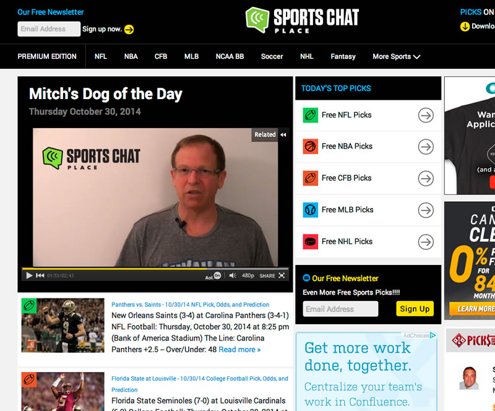495x411 pixels.
Task: Open the NFL navigation menu item
Action: coord(101,56)
